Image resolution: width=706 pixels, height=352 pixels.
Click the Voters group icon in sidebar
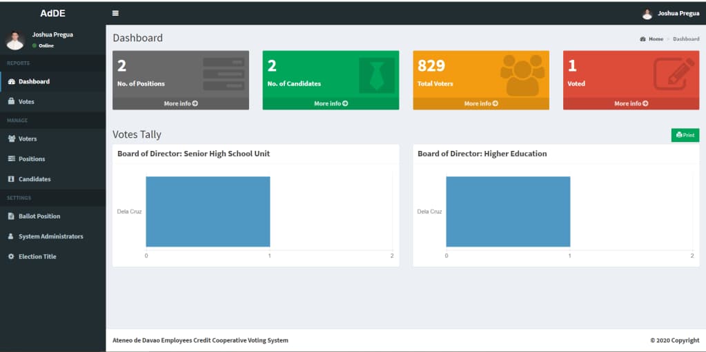click(12, 138)
